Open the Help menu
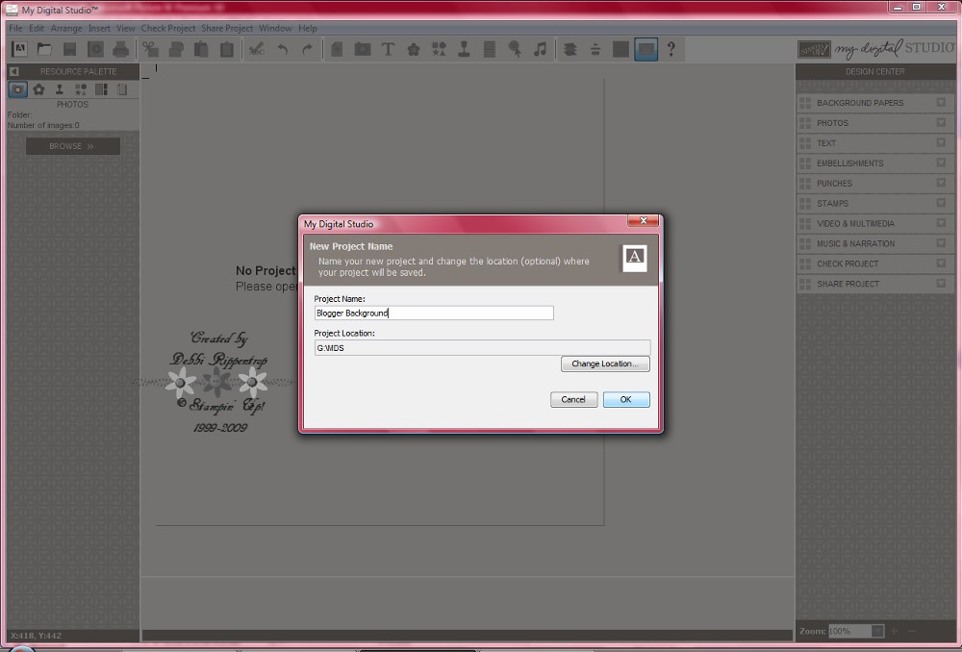 [x=308, y=28]
